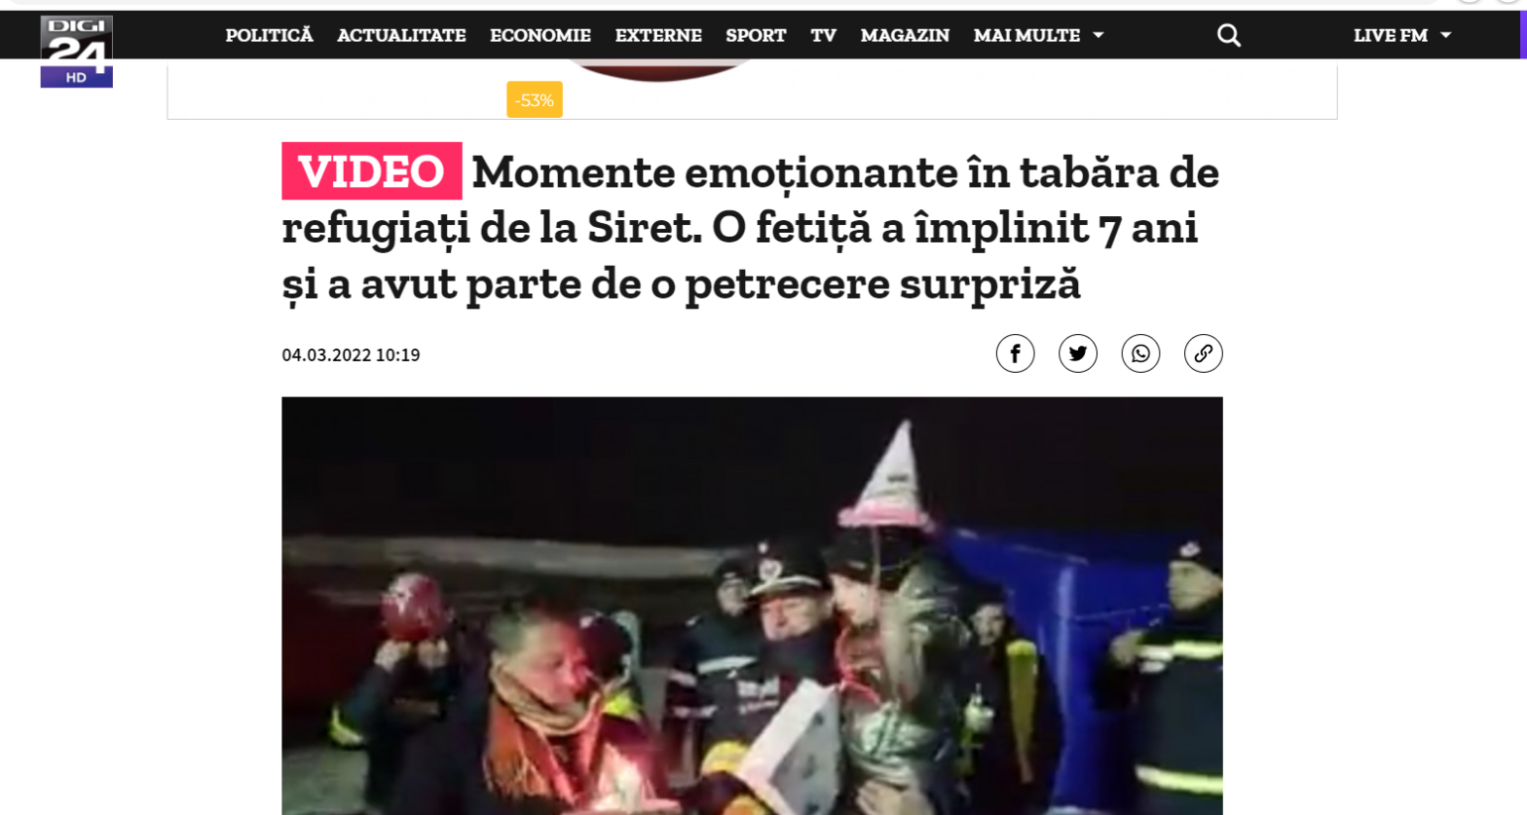Play the refugee camp birthday video
The height and width of the screenshot is (815, 1527).
click(752, 606)
